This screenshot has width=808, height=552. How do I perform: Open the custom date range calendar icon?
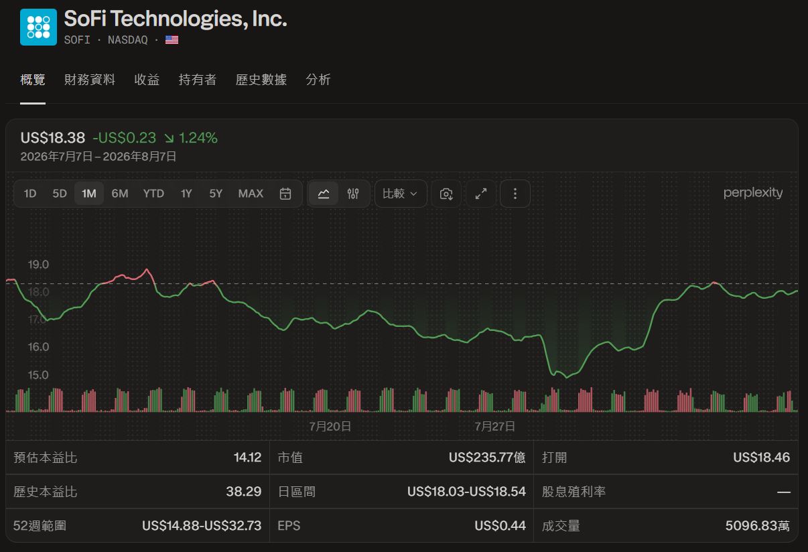click(285, 194)
